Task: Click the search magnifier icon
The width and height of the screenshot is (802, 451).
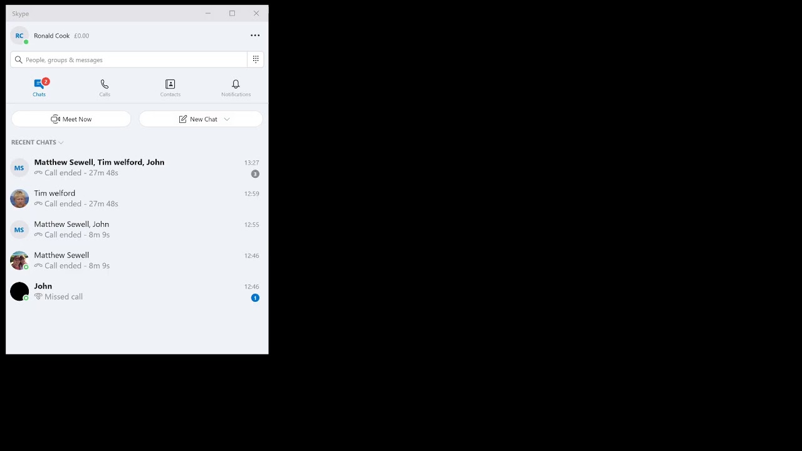Action: pyautogui.click(x=19, y=60)
